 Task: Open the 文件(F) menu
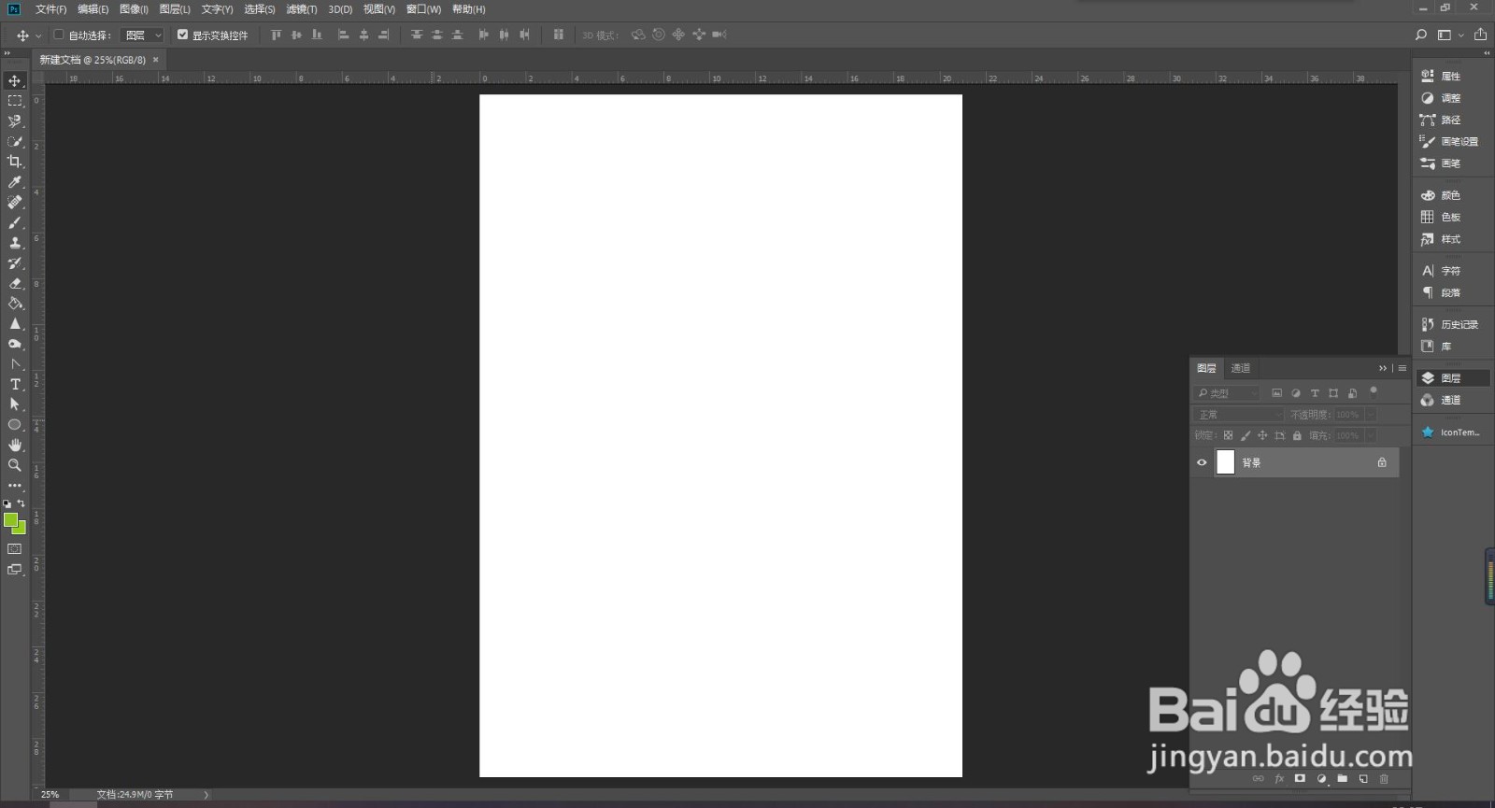coord(51,9)
